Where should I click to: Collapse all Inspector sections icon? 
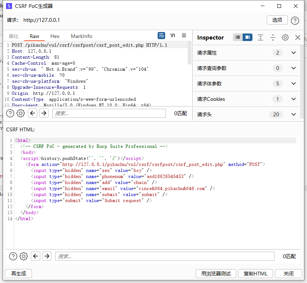pos(273,37)
